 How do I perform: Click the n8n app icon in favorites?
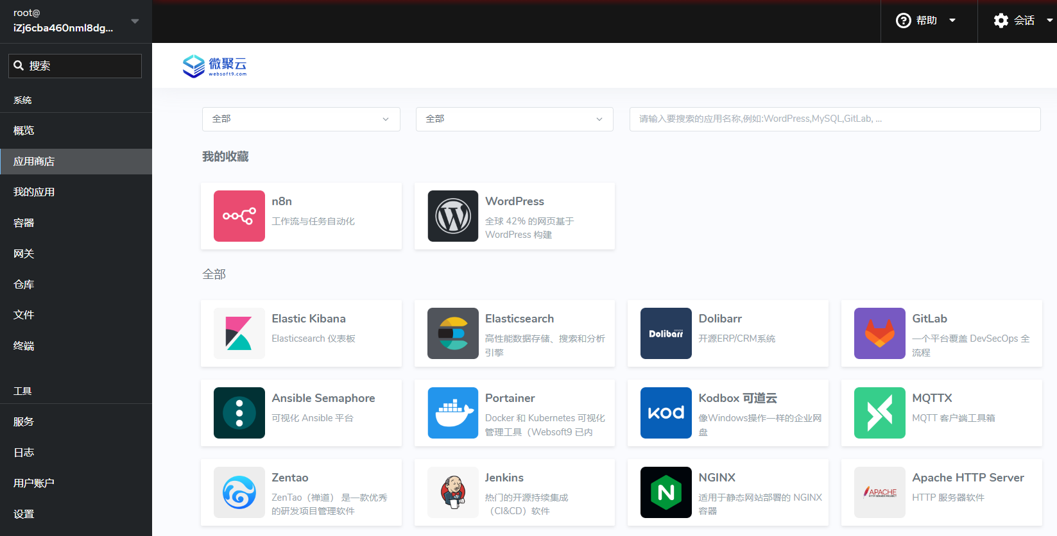tap(239, 216)
